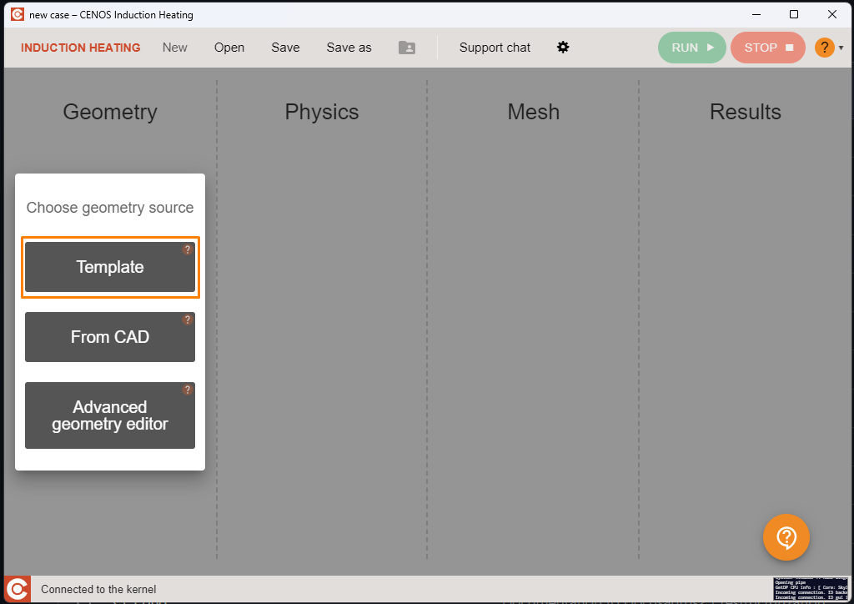
Task: Click the New menu item
Action: point(175,48)
